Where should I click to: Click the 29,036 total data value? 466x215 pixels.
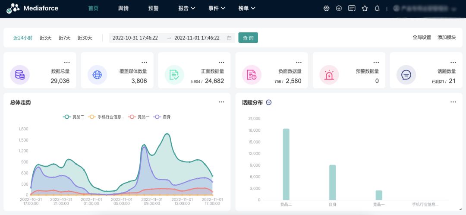(x=60, y=81)
